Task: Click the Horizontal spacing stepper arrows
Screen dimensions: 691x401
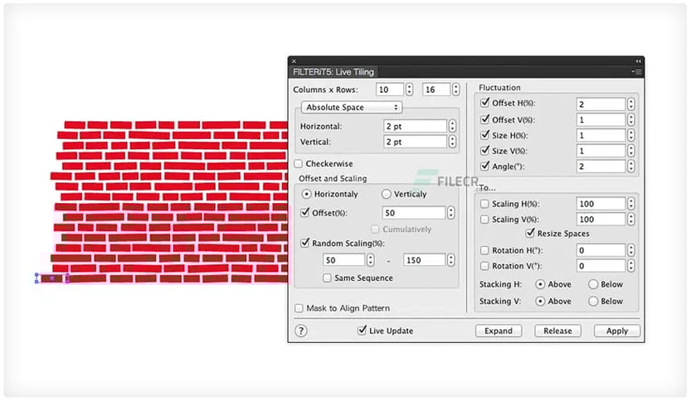Action: tap(452, 126)
